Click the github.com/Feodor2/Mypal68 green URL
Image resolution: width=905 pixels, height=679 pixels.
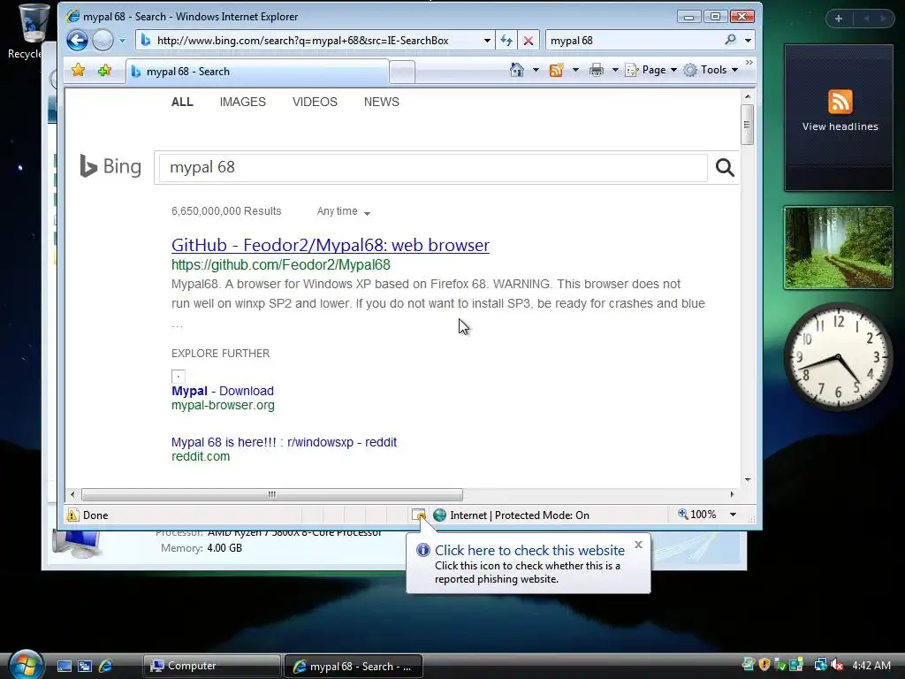280,265
